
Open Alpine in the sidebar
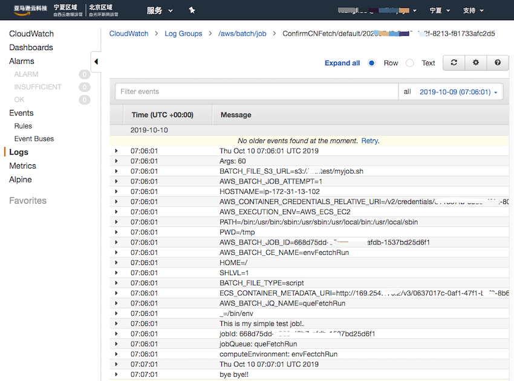(21, 179)
